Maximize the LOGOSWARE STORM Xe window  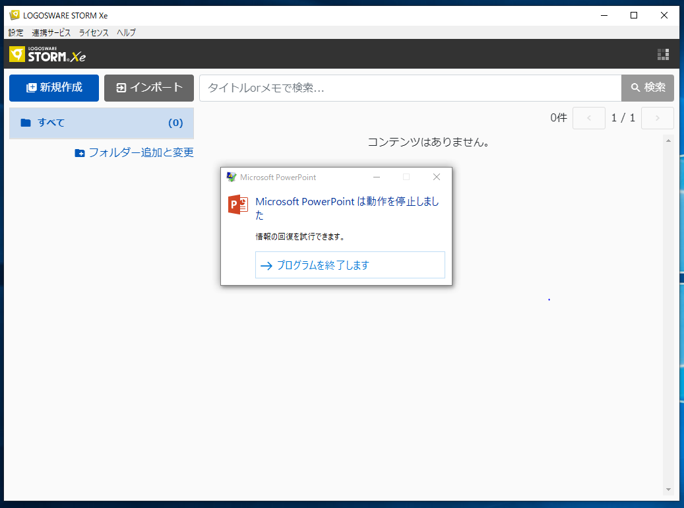pos(634,15)
